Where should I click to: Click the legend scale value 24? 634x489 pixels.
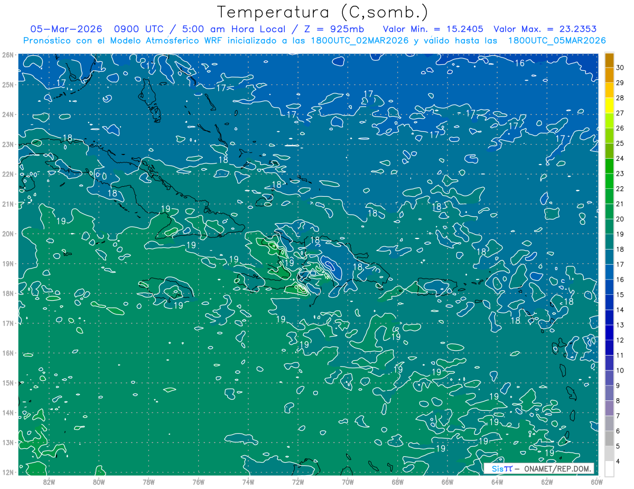(x=620, y=158)
